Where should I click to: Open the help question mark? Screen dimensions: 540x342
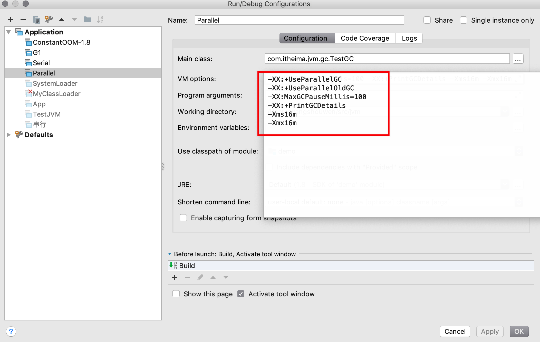[11, 331]
